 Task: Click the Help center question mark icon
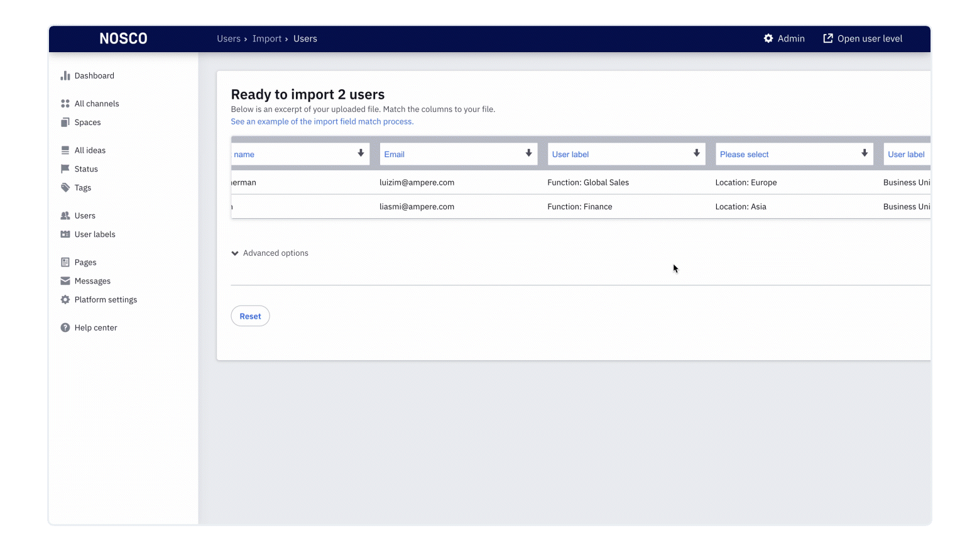tap(65, 327)
